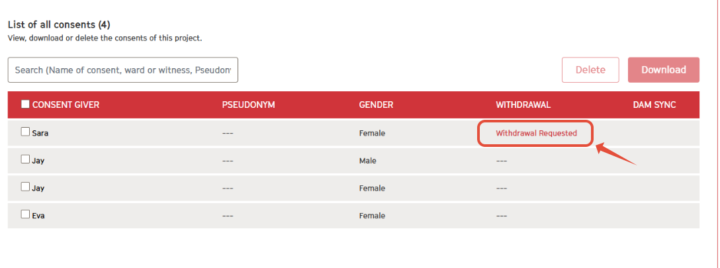Open Sara's Withdrawal Requested link
This screenshot has width=720, height=268.
pos(536,133)
